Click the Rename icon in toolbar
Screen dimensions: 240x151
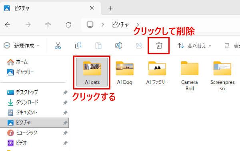click(x=119, y=46)
